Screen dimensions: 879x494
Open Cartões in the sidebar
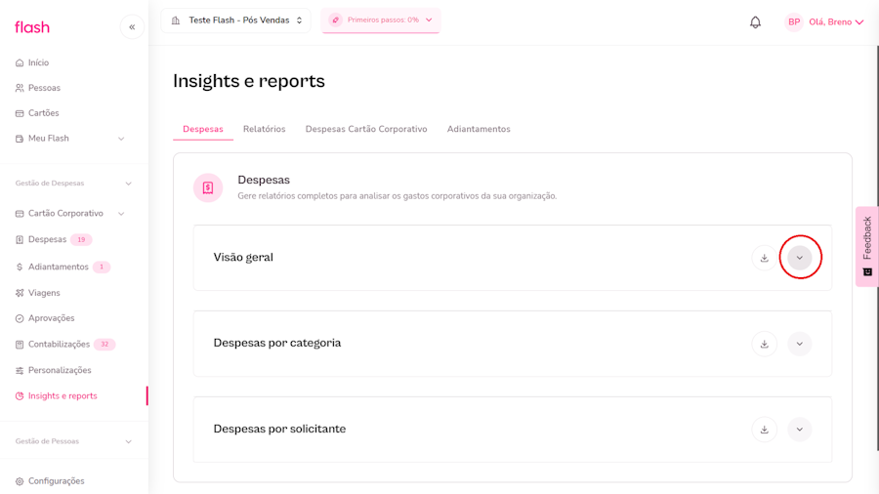coord(44,113)
